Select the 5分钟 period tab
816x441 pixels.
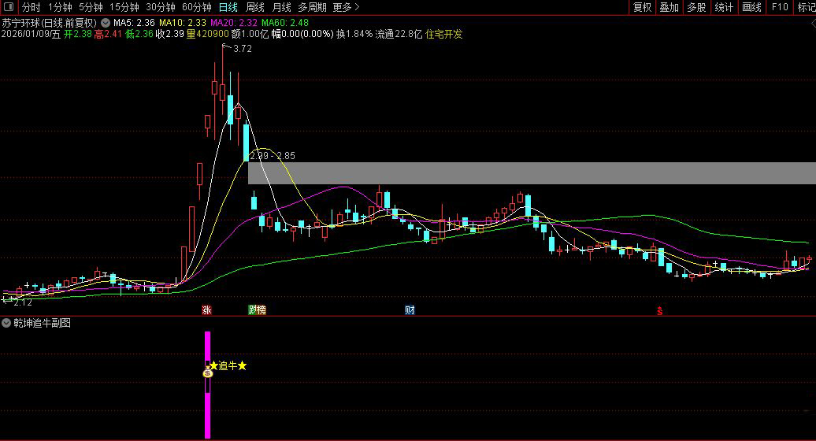(91, 7)
